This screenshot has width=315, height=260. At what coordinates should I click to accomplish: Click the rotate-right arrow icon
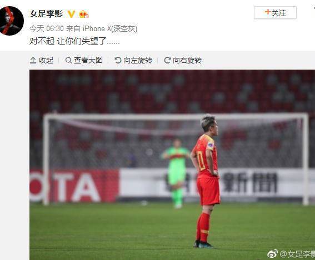(x=167, y=60)
